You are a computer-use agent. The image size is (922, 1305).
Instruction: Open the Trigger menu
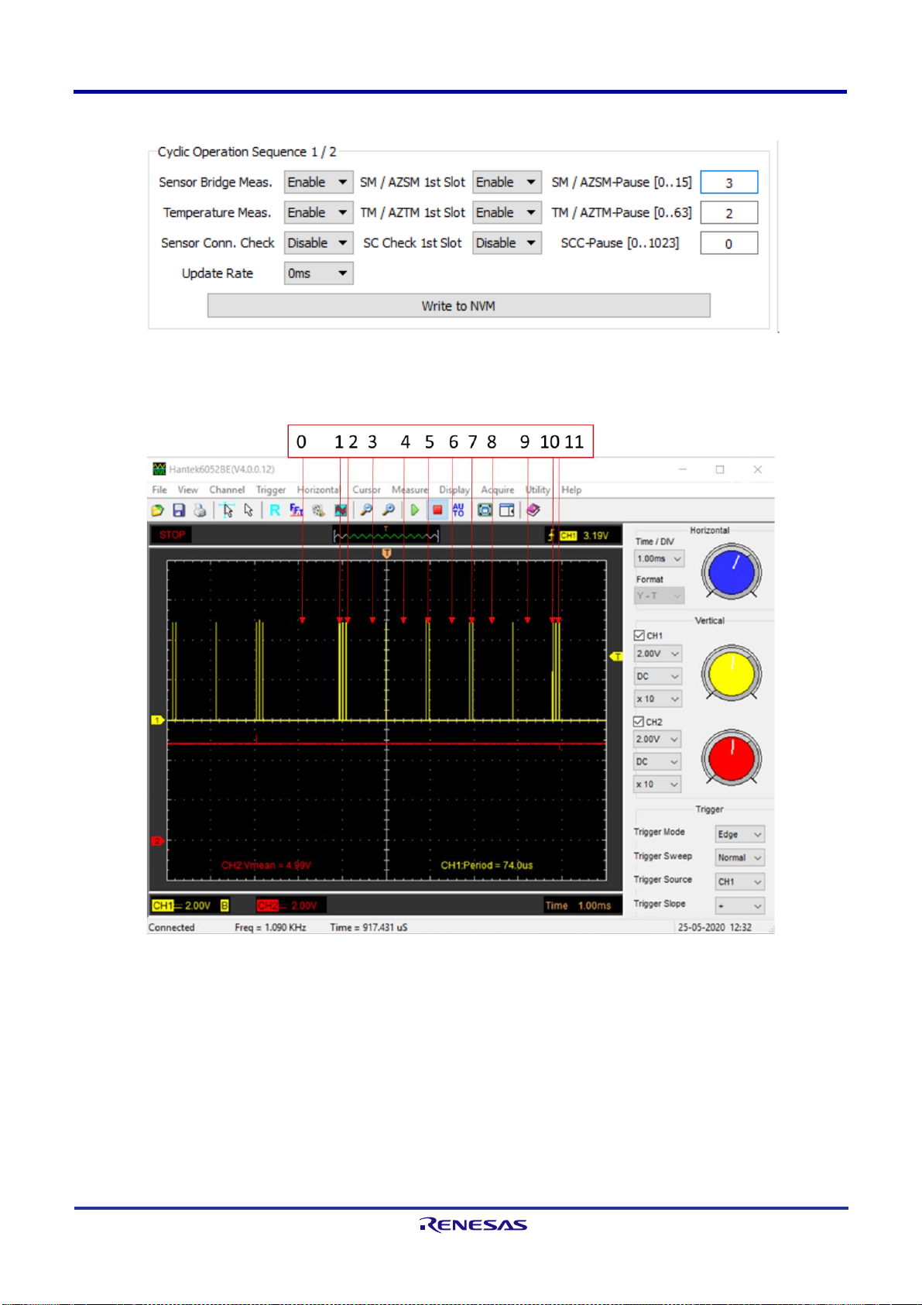(271, 489)
